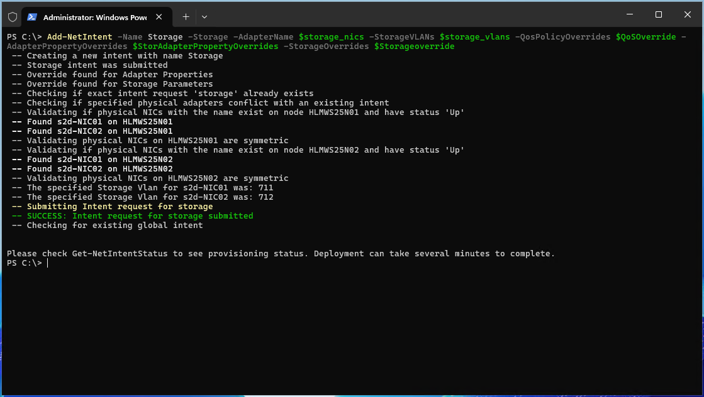This screenshot has width=704, height=397.
Task: Click the administrator shield icon
Action: [x=12, y=17]
